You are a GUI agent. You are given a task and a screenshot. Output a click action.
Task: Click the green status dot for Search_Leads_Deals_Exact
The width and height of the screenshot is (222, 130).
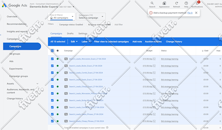(x=58, y=79)
